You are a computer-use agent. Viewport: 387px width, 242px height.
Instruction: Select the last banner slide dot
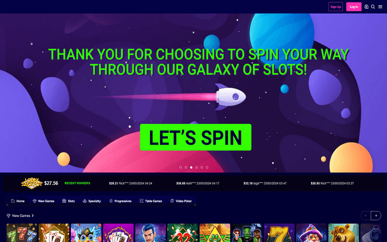207,167
